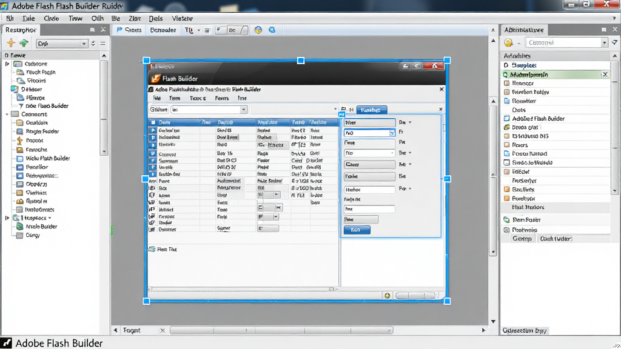Viewport: 621px width, 349px height.
Task: Click the icon next to 'Flom Tbs' label
Action: pos(152,249)
